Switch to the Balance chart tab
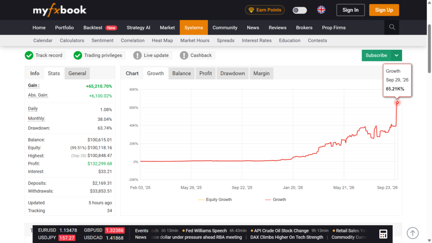Screen dimensions: 432x243 (x=181, y=73)
